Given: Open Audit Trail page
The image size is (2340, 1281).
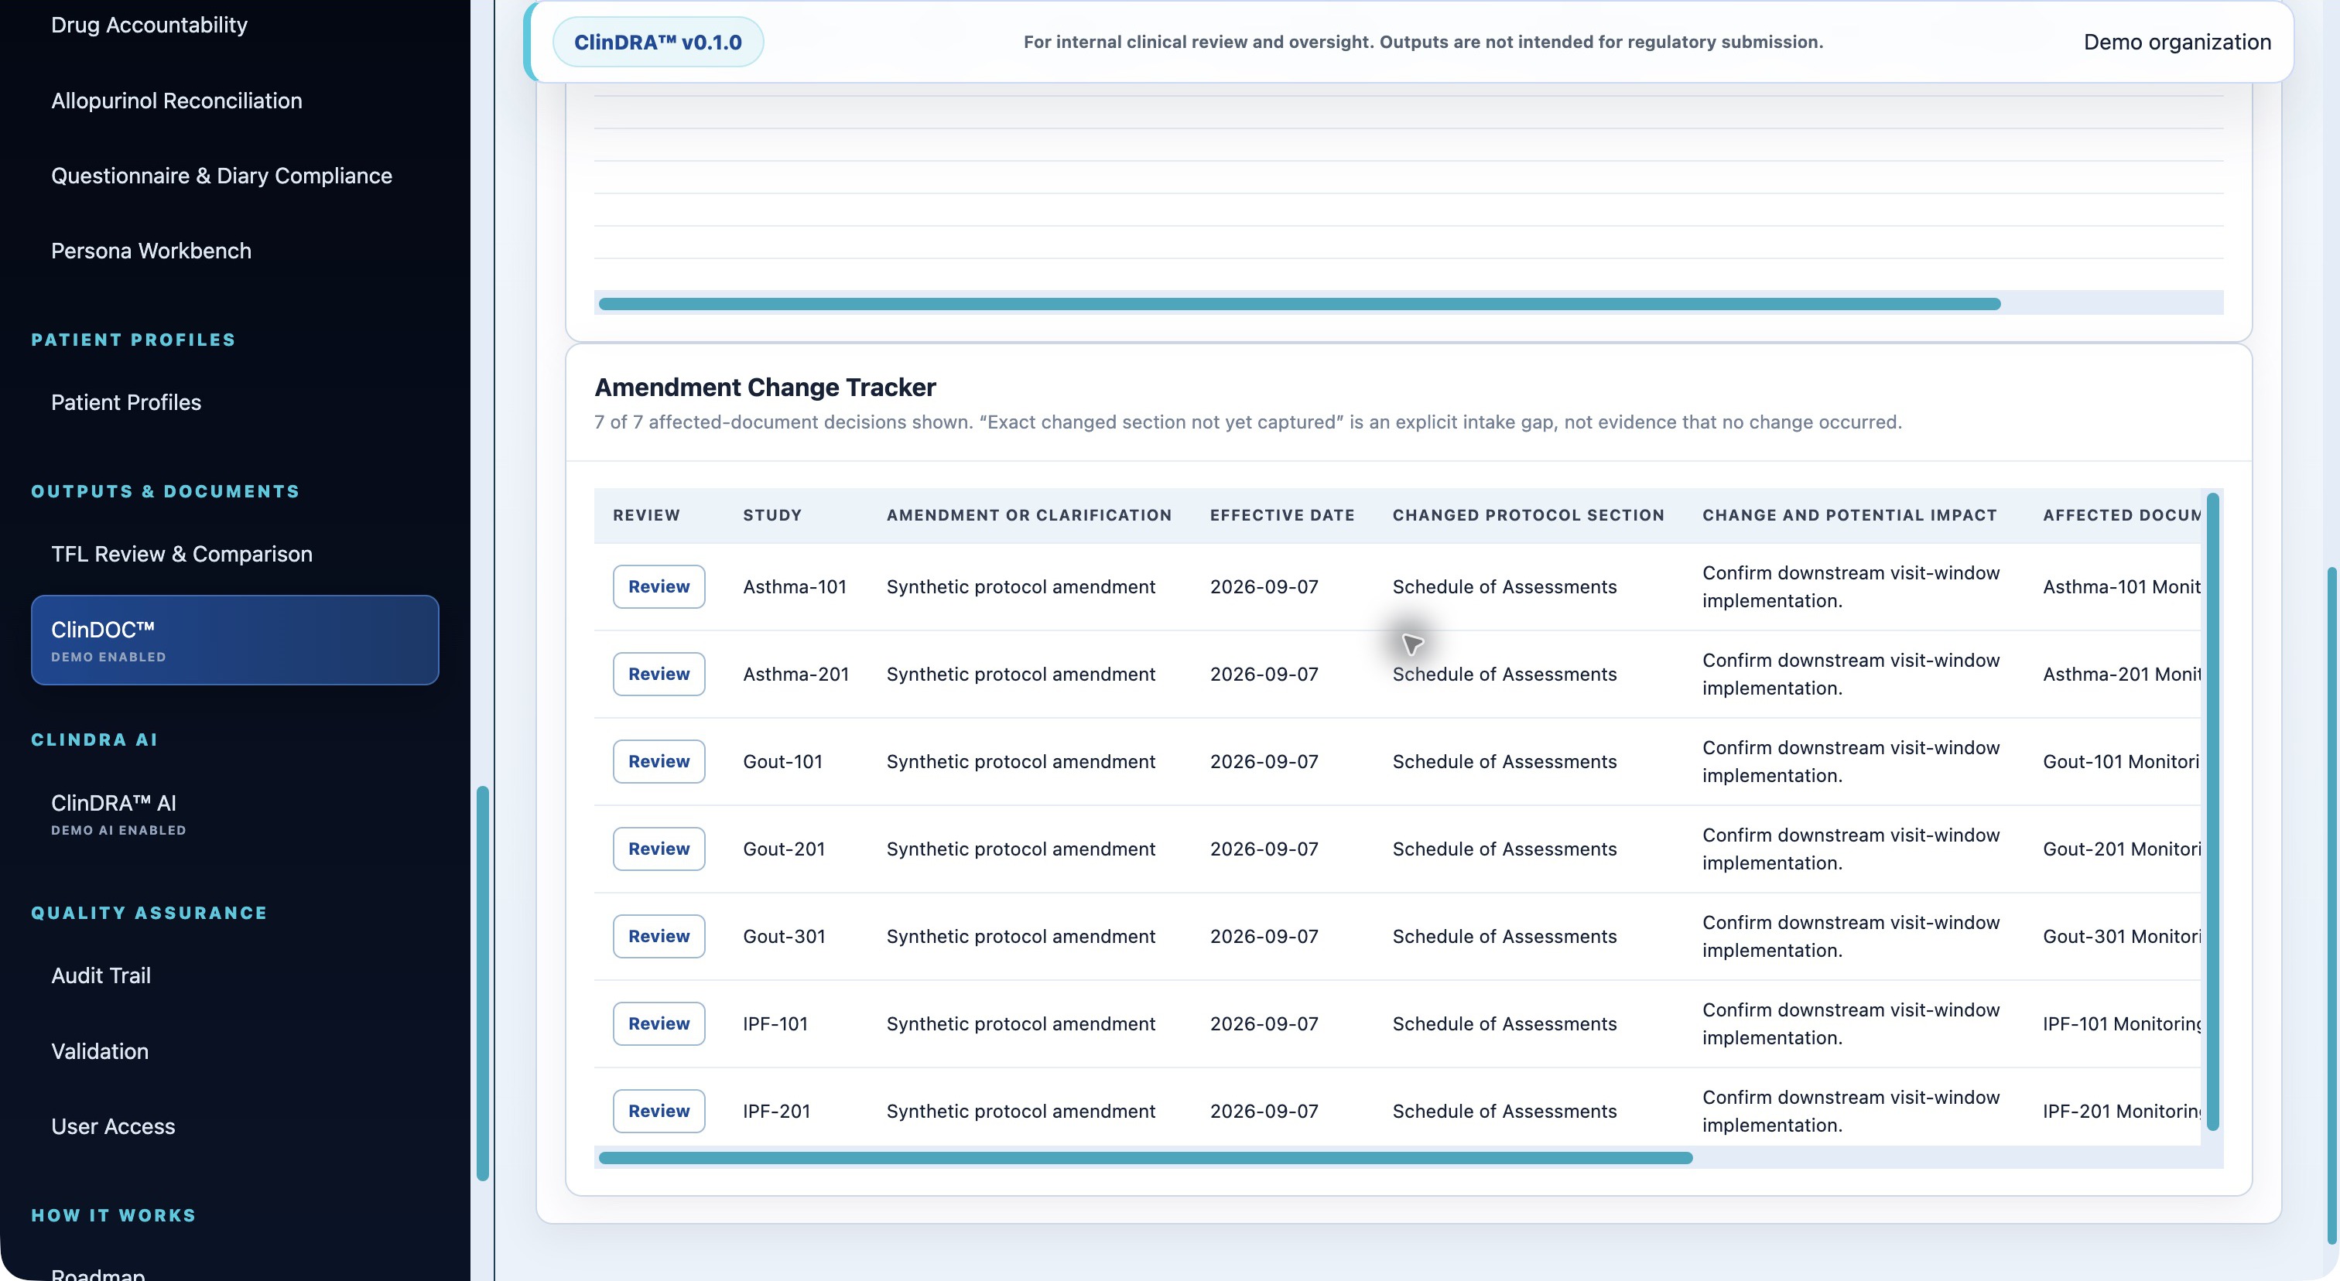Looking at the screenshot, I should click(101, 976).
